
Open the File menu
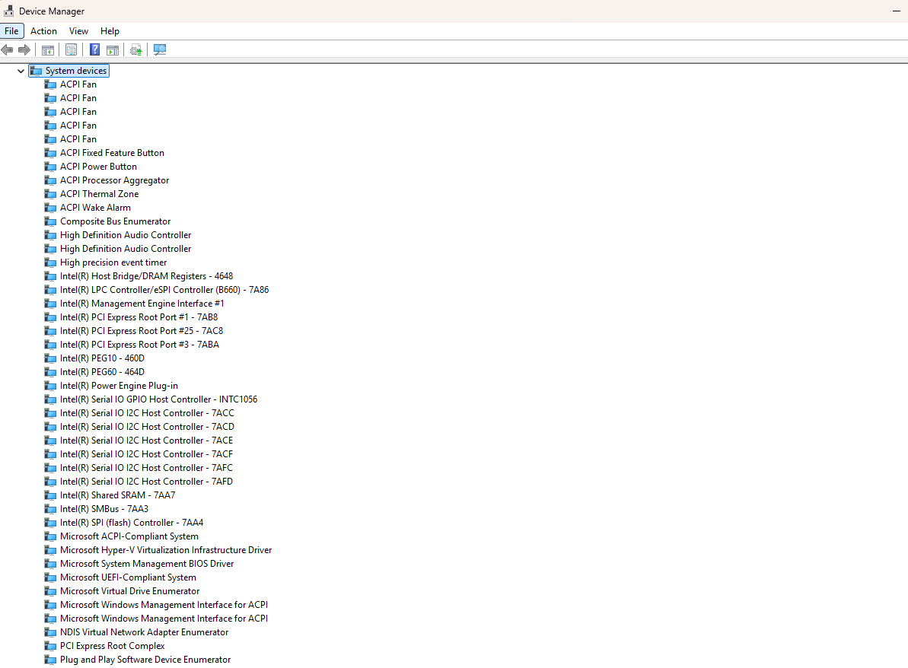click(x=11, y=31)
